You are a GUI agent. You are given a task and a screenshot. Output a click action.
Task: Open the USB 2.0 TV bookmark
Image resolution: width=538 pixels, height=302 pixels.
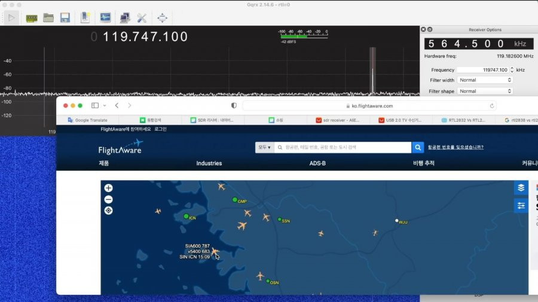(400, 120)
